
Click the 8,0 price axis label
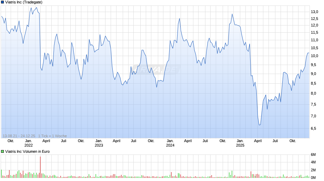coord(314,93)
